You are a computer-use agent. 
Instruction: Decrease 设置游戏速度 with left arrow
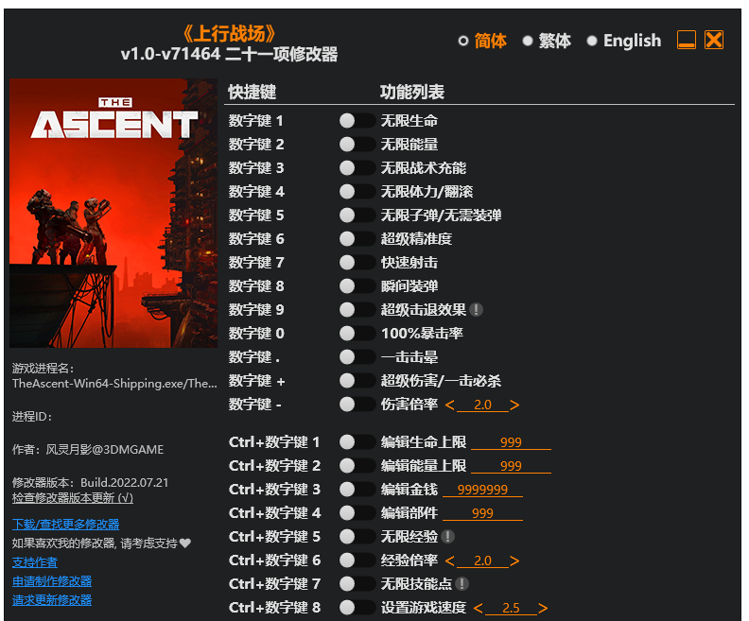[479, 608]
